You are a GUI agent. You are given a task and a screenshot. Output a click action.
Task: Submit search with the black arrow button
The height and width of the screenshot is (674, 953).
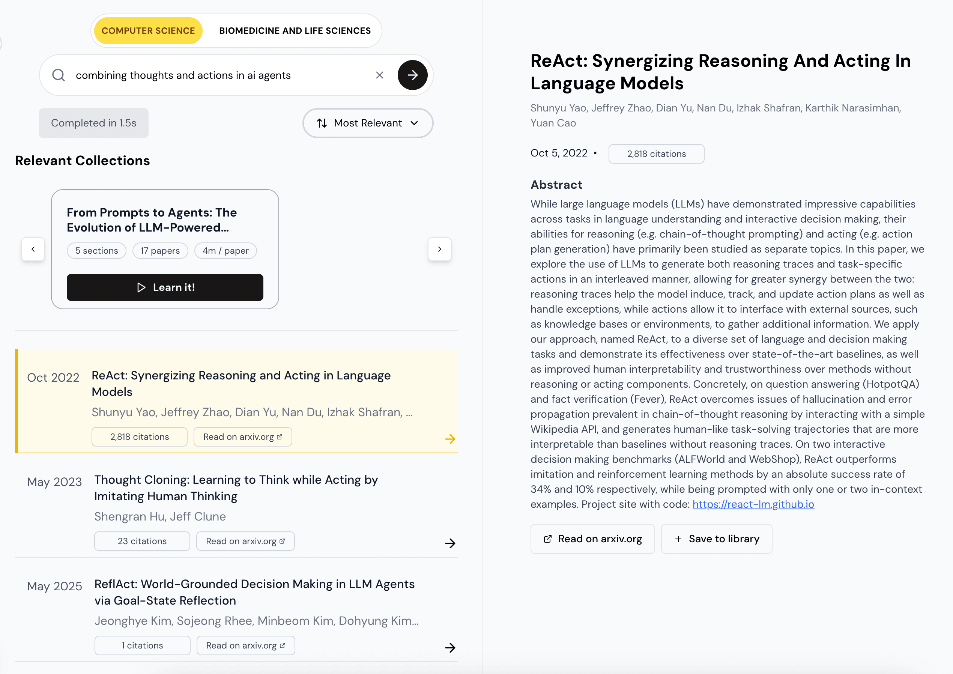coord(412,75)
